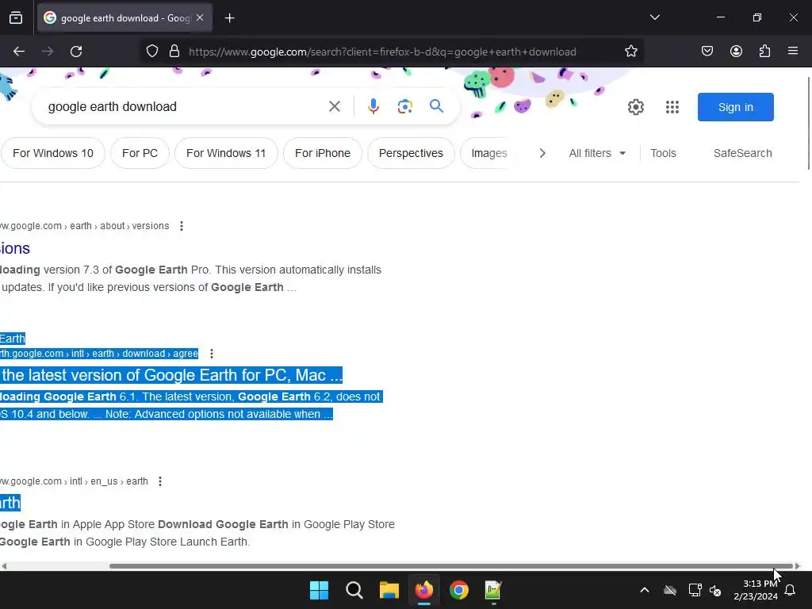The image size is (812, 609).
Task: Open the versions result title link
Action: [x=15, y=248]
